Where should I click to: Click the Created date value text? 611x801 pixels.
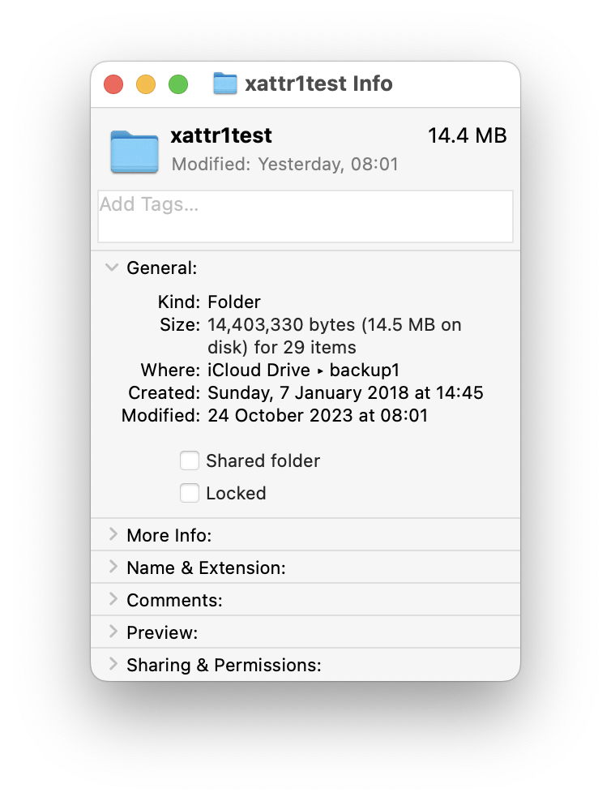tap(345, 393)
